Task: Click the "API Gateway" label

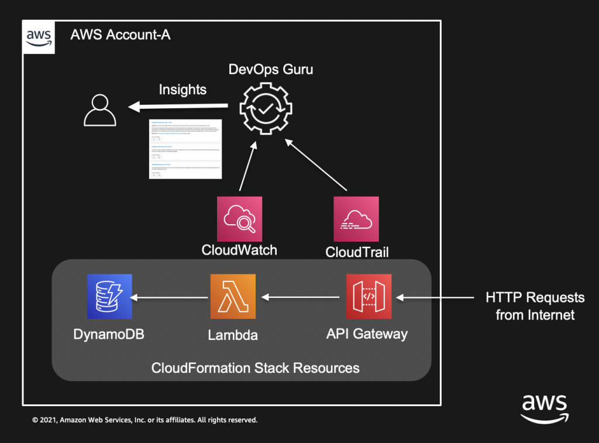Action: tap(367, 334)
